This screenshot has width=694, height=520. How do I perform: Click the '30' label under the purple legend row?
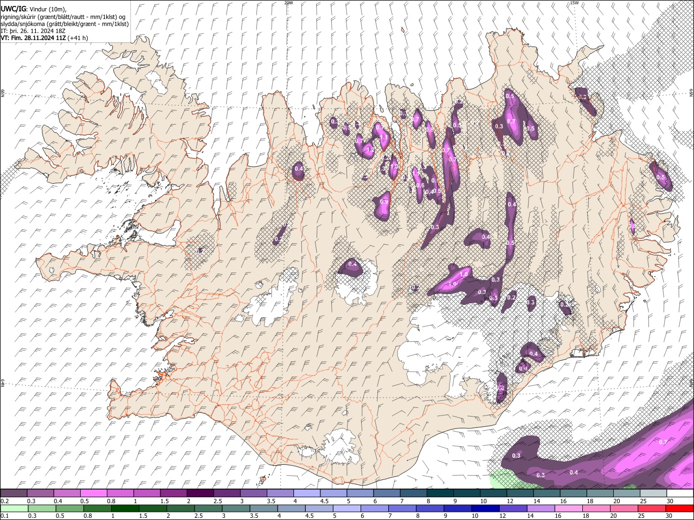(670, 501)
